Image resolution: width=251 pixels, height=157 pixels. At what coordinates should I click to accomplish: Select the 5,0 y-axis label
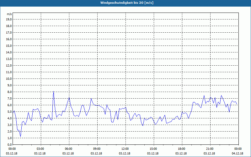click(x=9, y=112)
